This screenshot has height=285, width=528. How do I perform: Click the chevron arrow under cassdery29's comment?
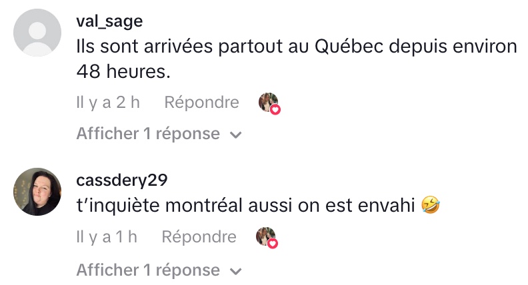point(235,271)
